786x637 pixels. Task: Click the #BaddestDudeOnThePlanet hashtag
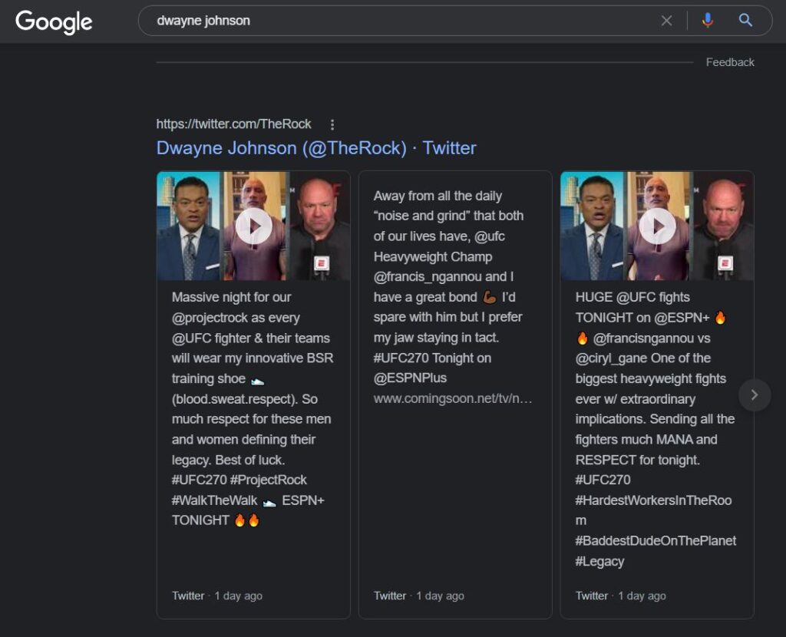[656, 541]
